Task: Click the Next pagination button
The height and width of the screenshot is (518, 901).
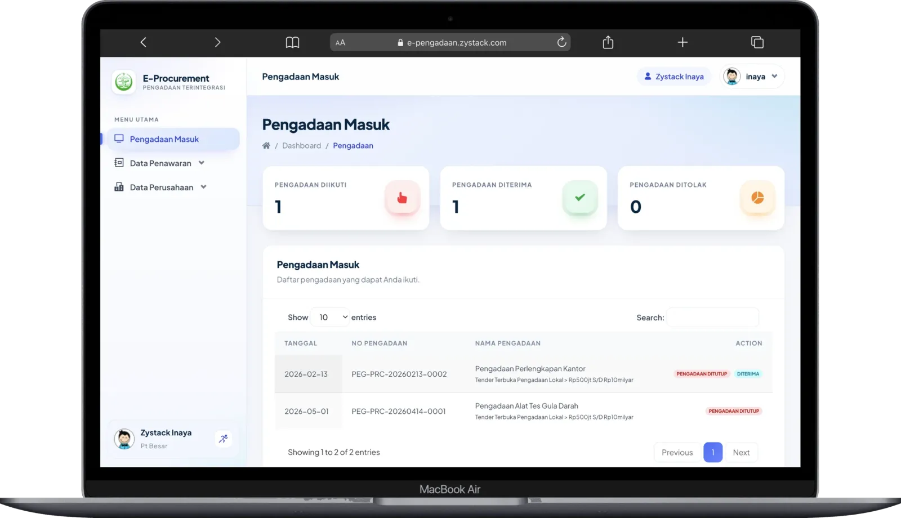Action: (x=741, y=453)
